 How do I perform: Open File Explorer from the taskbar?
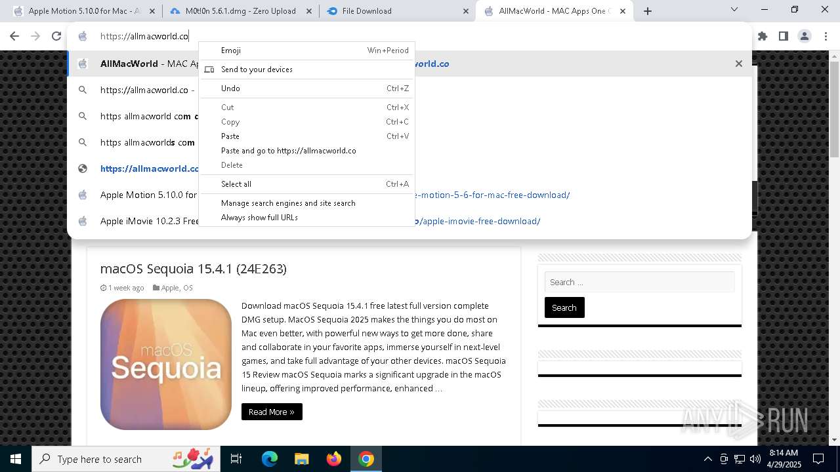(302, 459)
